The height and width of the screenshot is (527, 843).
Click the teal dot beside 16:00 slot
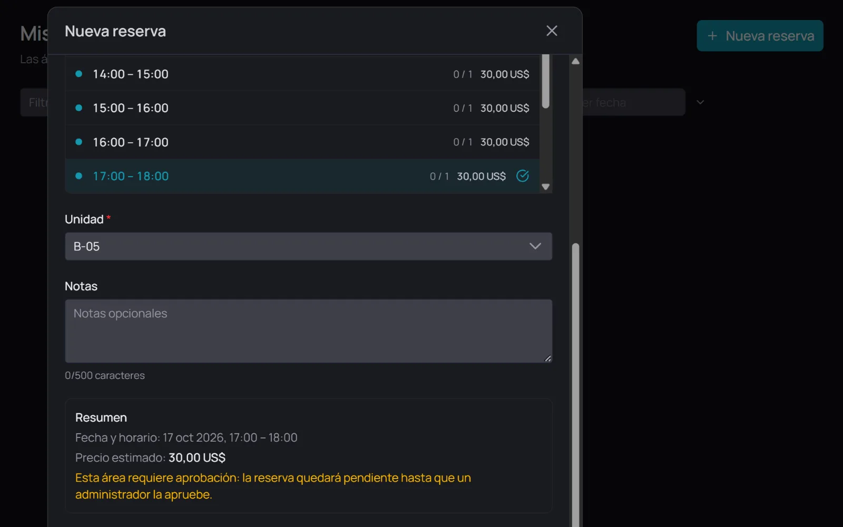(x=79, y=142)
